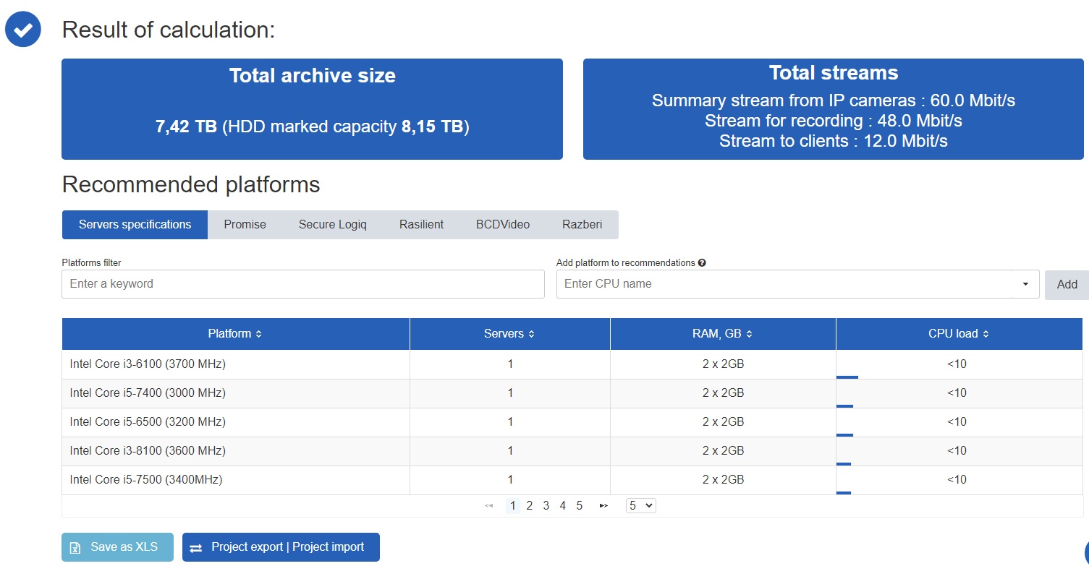Open the Secure Logiq tab
Image resolution: width=1089 pixels, height=566 pixels.
333,225
